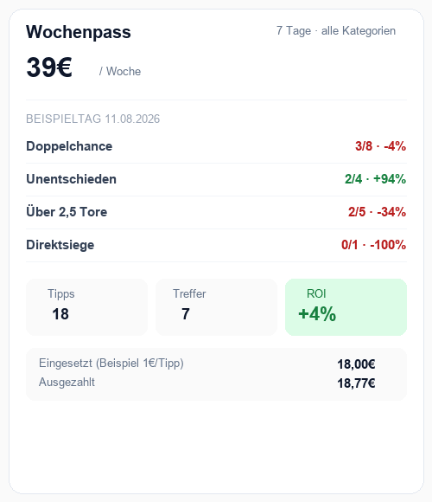Click the '/ Woche' price period text
The width and height of the screenshot is (432, 502).
(x=120, y=71)
